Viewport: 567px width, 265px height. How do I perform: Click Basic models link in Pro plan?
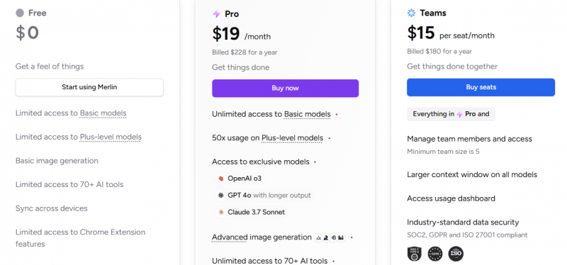pyautogui.click(x=308, y=114)
